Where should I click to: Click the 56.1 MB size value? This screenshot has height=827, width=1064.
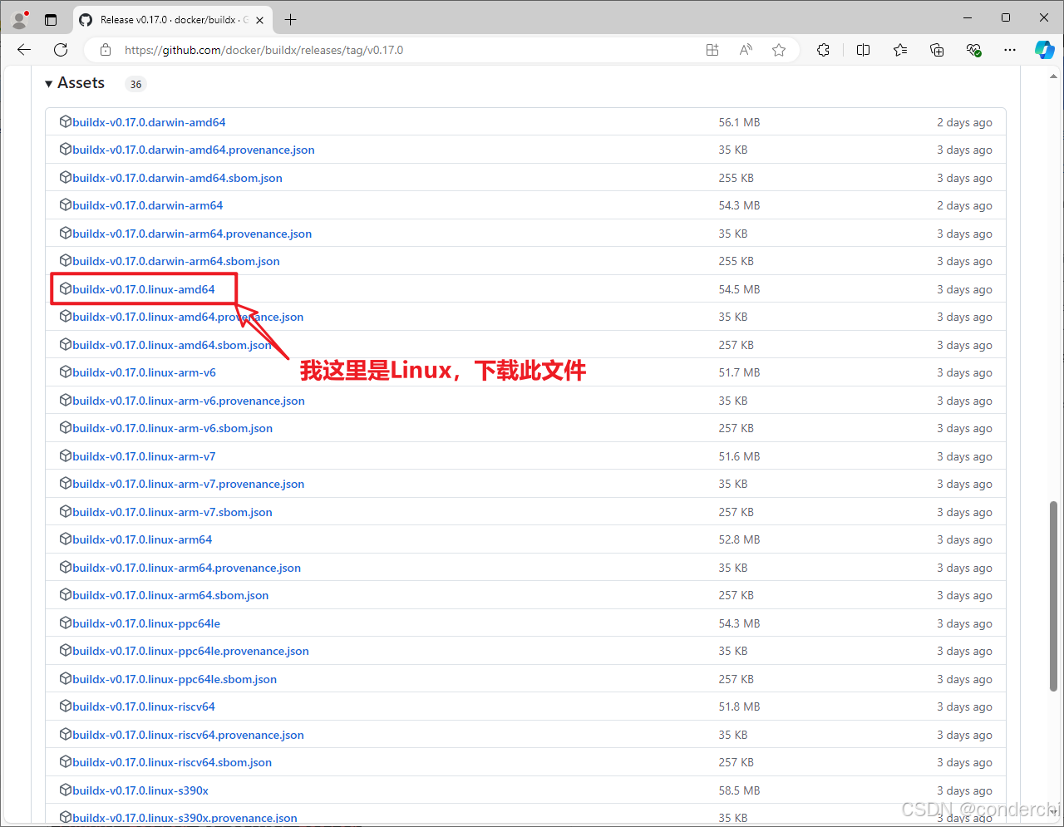coord(739,122)
